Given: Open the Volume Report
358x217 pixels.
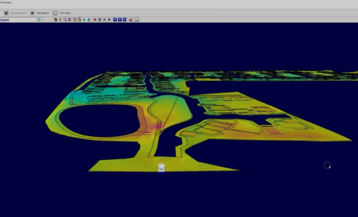Looking at the screenshot, I should [x=18, y=13].
